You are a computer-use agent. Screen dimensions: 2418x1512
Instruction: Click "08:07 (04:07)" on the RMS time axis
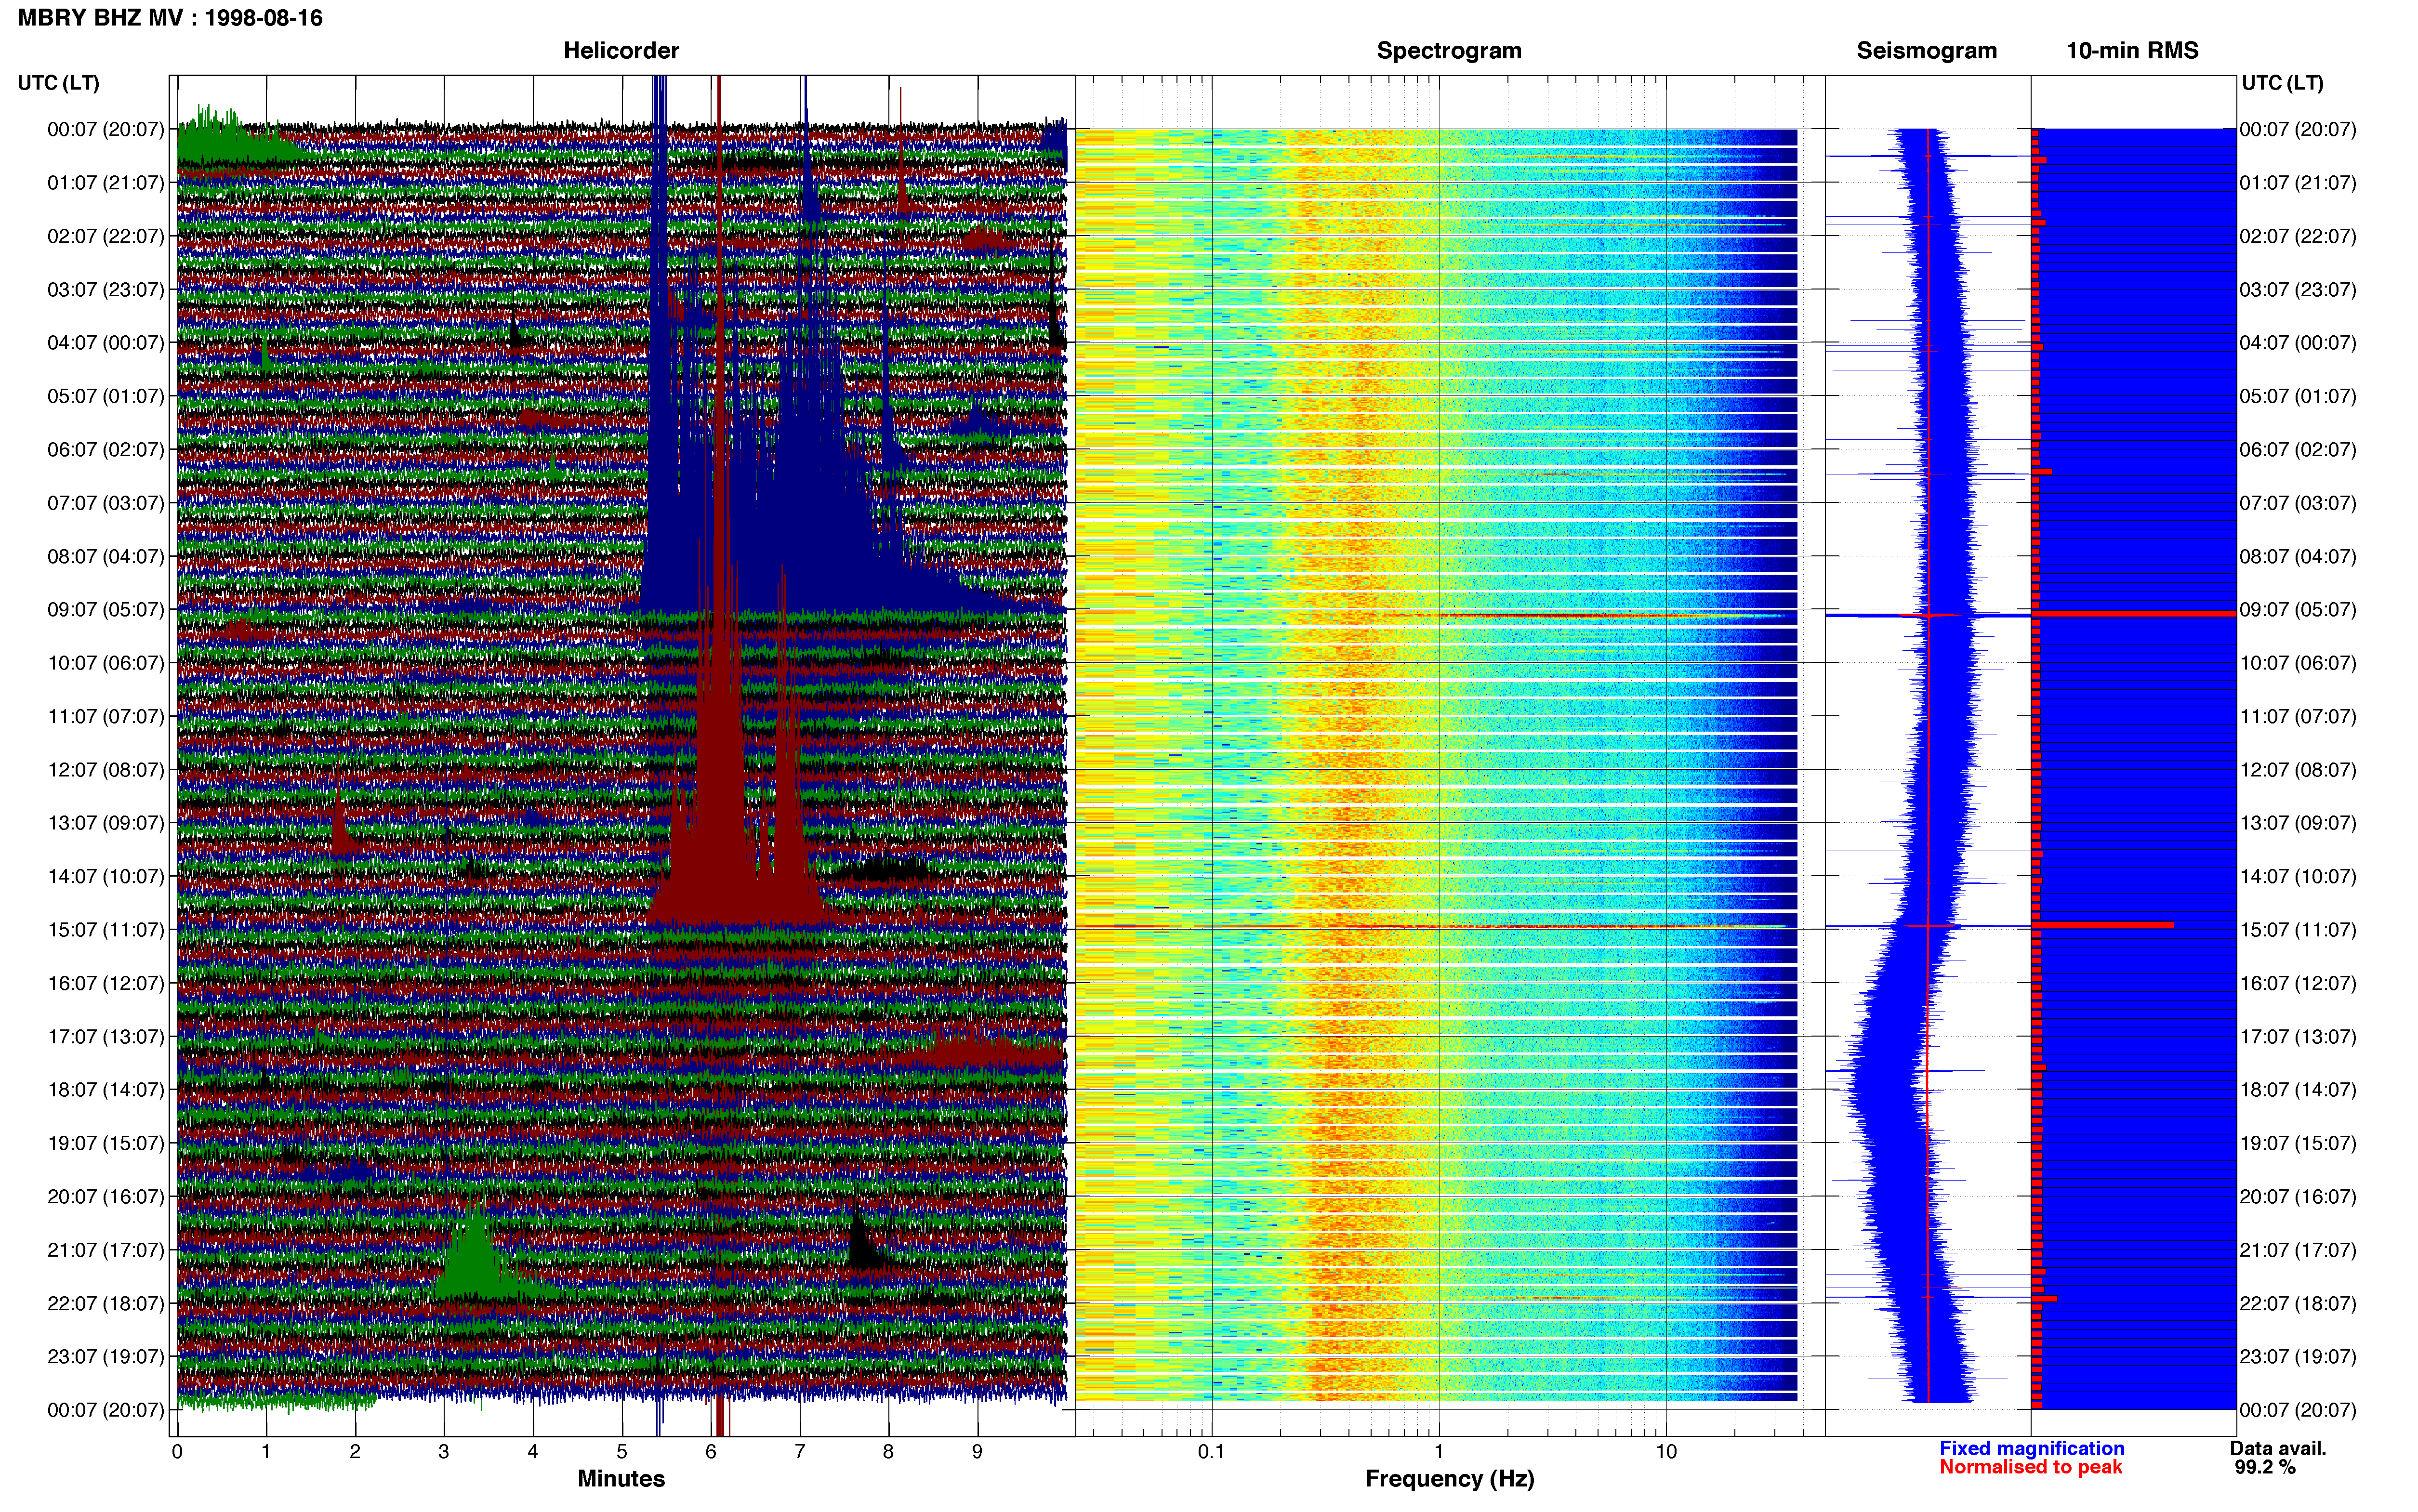point(2298,557)
